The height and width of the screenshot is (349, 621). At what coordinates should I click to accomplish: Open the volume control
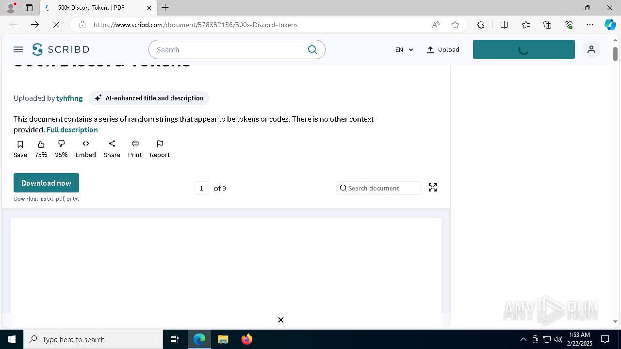pos(558,339)
